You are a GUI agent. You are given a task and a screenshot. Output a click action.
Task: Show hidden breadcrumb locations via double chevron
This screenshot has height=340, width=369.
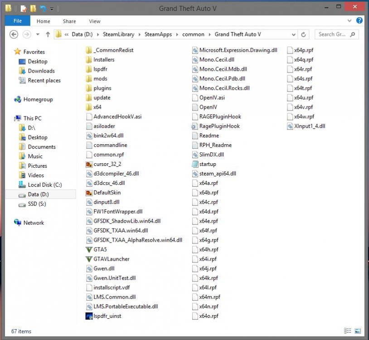pyautogui.click(x=67, y=34)
